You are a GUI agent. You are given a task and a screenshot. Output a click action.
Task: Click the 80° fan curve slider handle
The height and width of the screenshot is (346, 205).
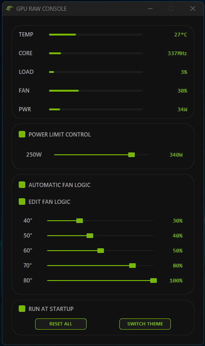[x=154, y=281]
